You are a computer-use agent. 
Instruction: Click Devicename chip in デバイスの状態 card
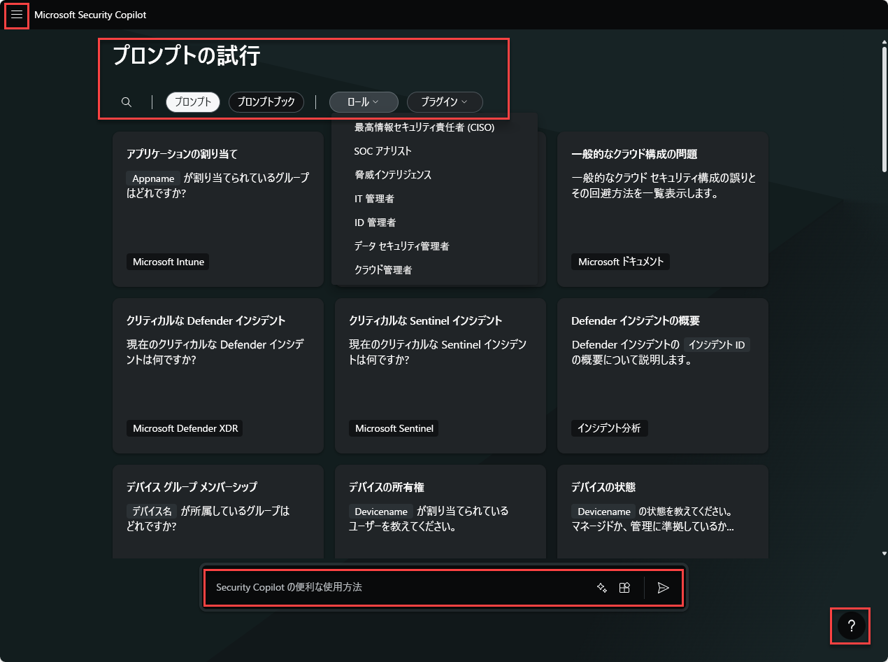pos(603,512)
